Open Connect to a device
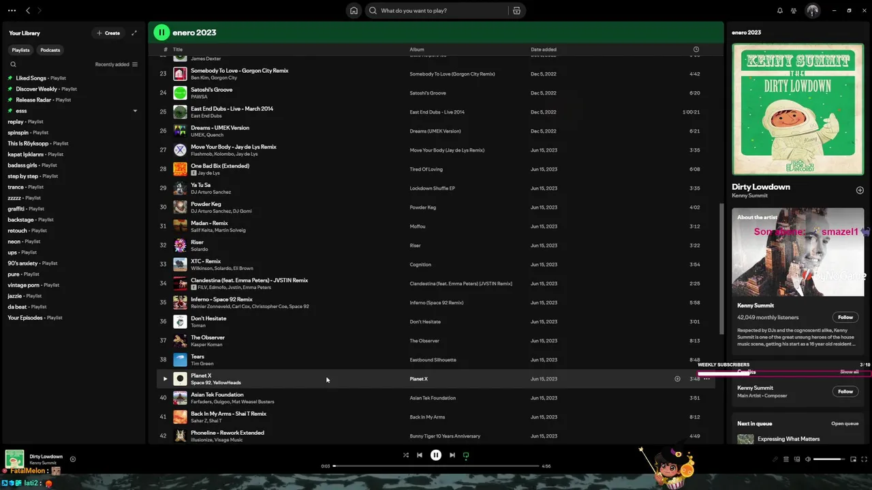Screen dimensions: 872x490 (797, 459)
